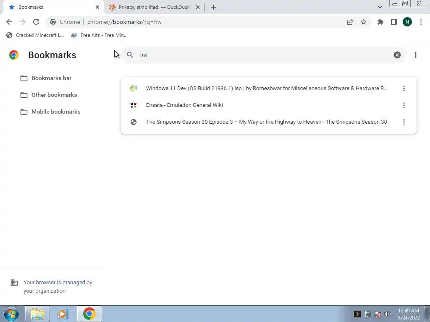The image size is (430, 322).
Task: Click the managed organization building icon
Action: [x=14, y=283]
